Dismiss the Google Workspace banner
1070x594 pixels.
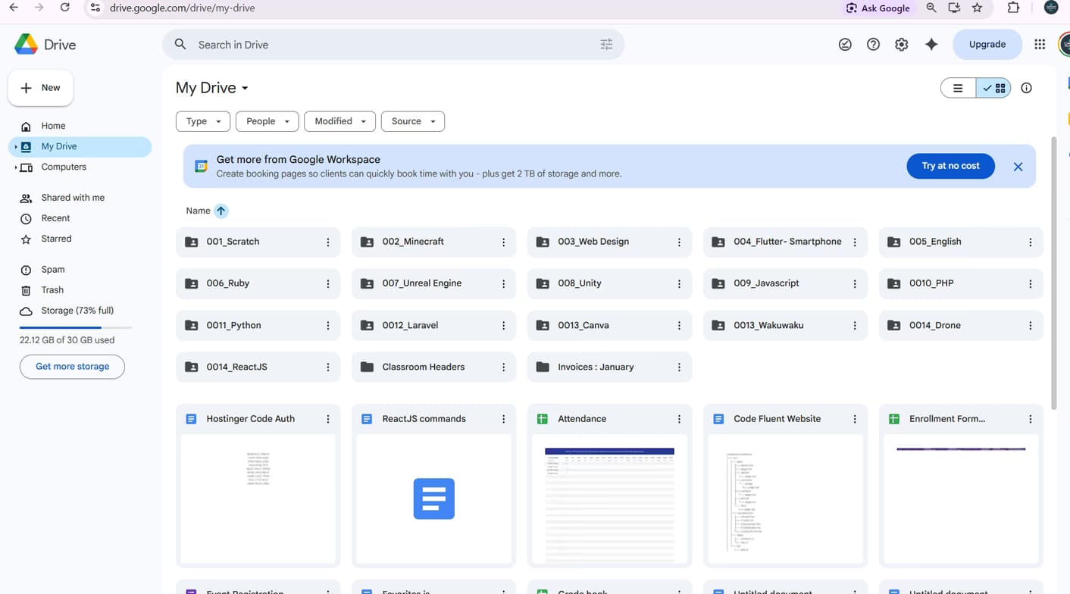click(1018, 167)
